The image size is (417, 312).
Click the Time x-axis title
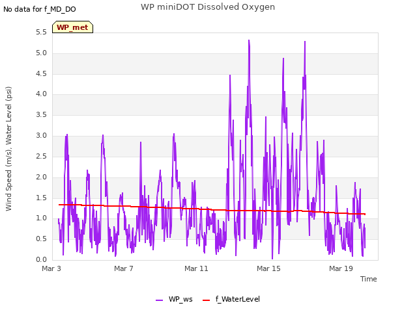369,279
